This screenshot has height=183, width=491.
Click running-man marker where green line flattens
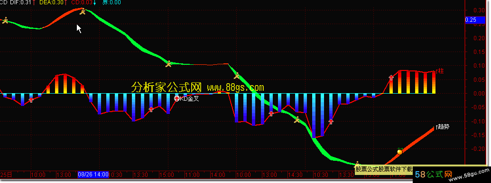pyautogui.click(x=168, y=64)
